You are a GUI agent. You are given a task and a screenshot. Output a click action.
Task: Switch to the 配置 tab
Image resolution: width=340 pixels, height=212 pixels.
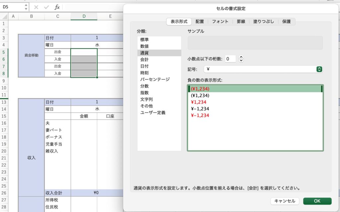pyautogui.click(x=200, y=22)
